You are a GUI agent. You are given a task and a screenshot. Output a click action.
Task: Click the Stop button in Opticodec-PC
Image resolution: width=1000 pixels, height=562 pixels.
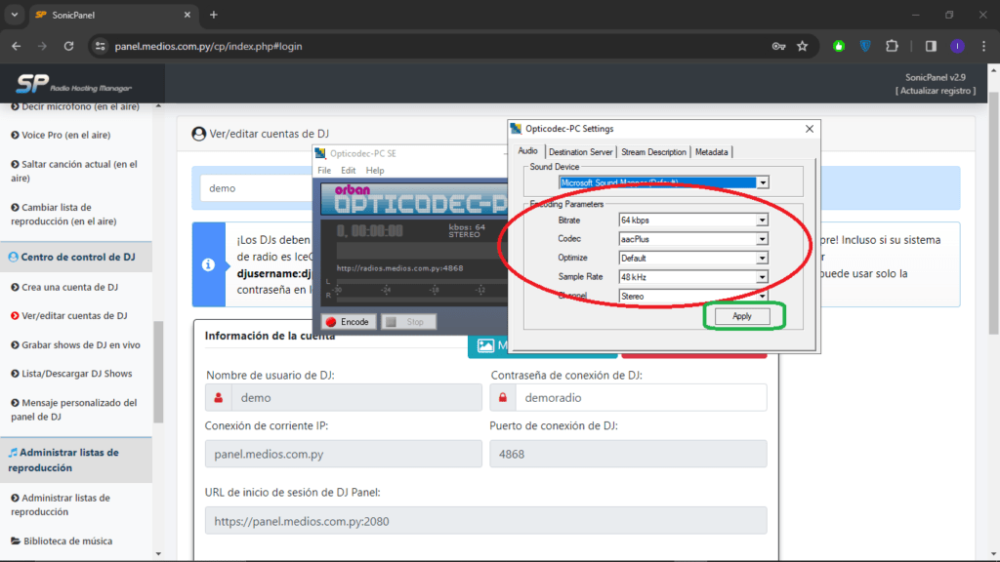tap(408, 322)
